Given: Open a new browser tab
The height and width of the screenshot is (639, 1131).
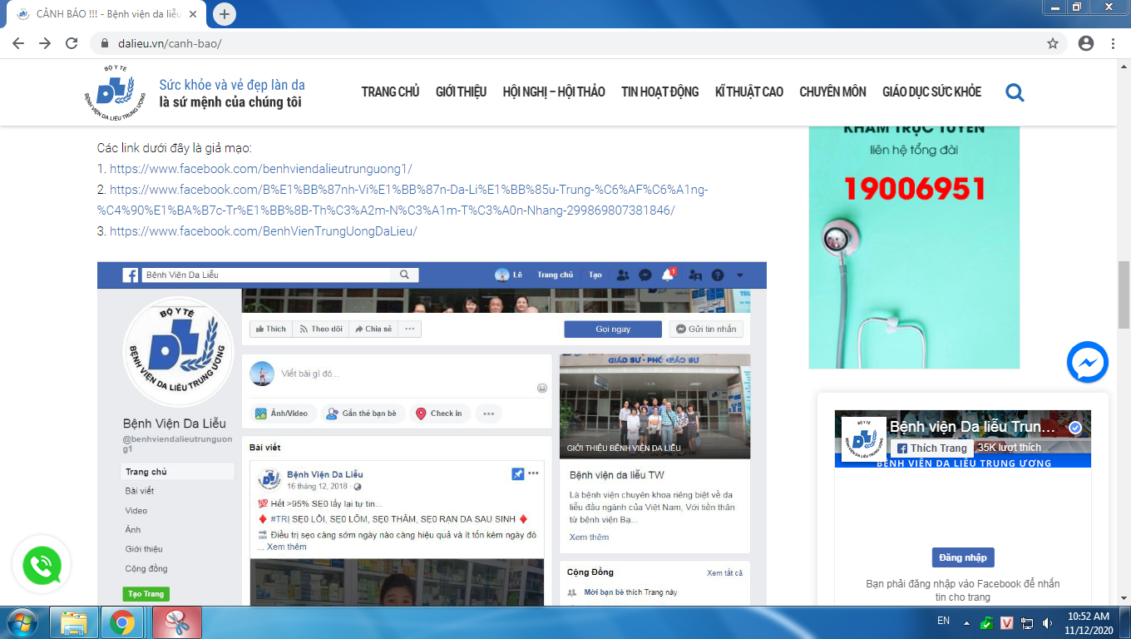Looking at the screenshot, I should point(225,14).
